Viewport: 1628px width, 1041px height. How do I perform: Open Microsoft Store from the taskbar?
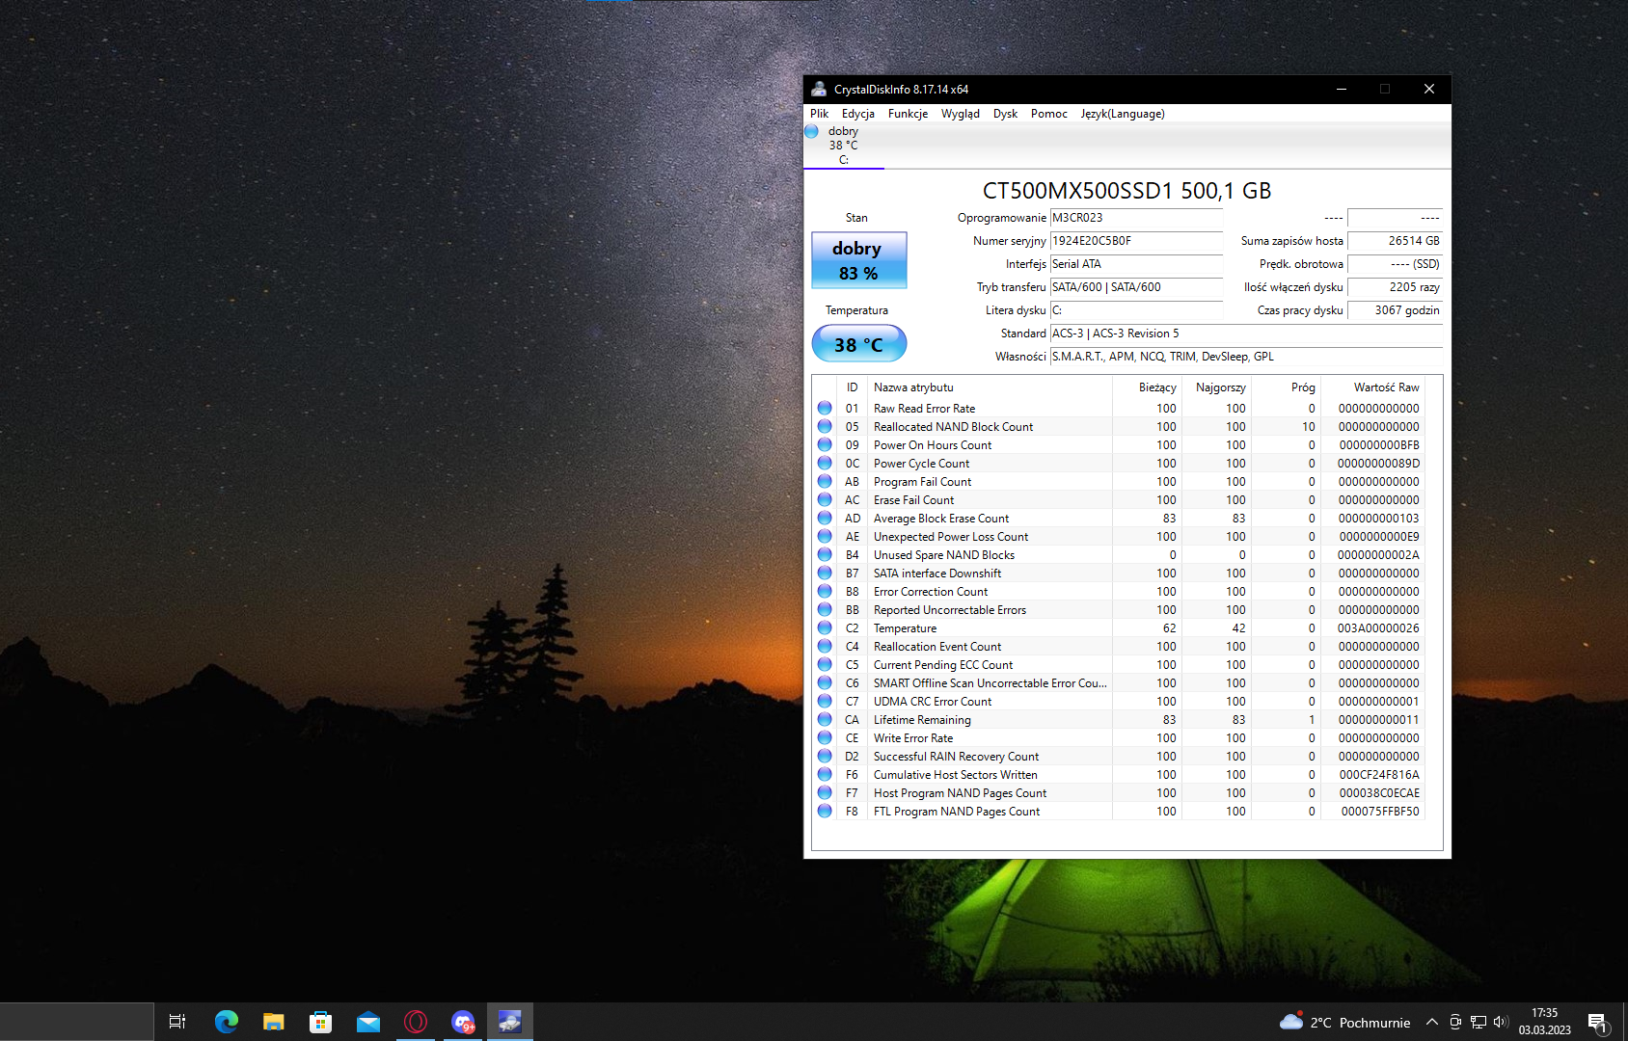tap(321, 1022)
